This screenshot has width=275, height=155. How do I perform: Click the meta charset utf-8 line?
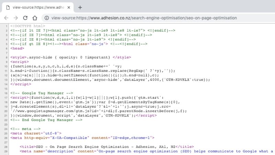click(36, 133)
